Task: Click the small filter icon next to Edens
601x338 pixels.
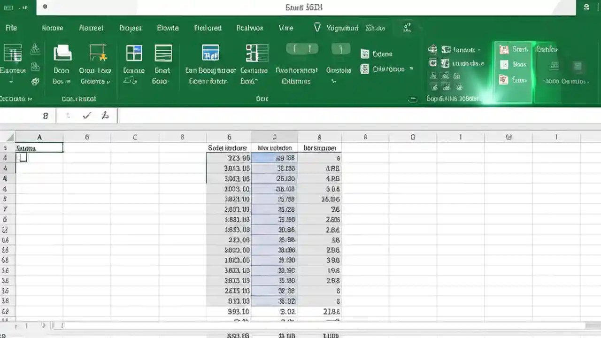Action: [365, 54]
